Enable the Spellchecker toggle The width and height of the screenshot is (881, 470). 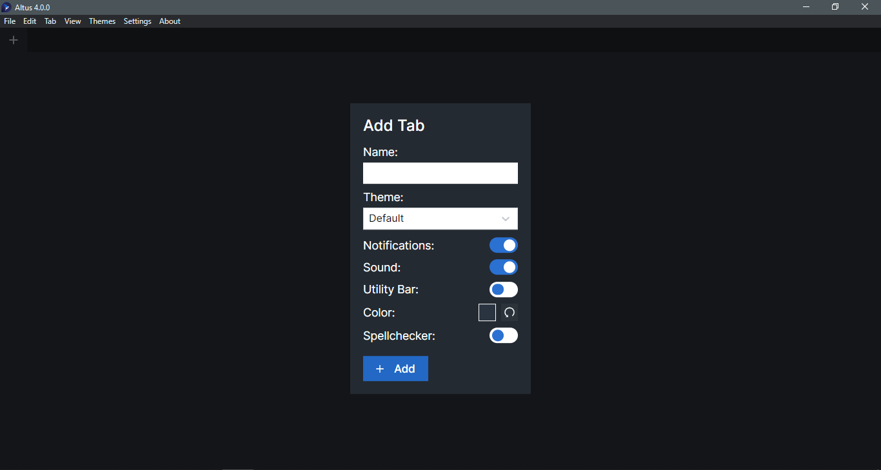tap(503, 335)
